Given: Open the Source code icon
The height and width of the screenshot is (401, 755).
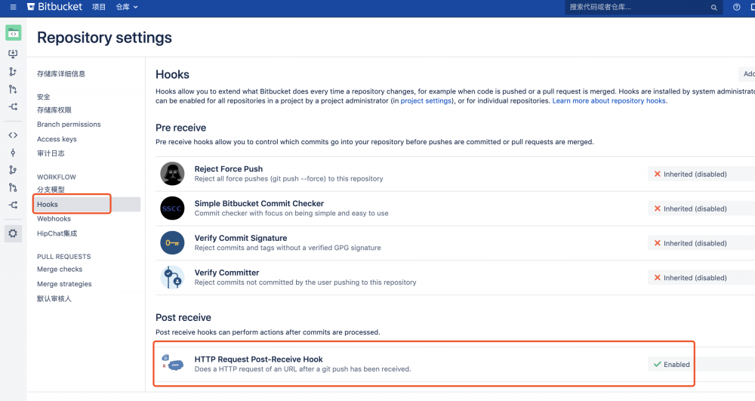Looking at the screenshot, I should (x=13, y=135).
